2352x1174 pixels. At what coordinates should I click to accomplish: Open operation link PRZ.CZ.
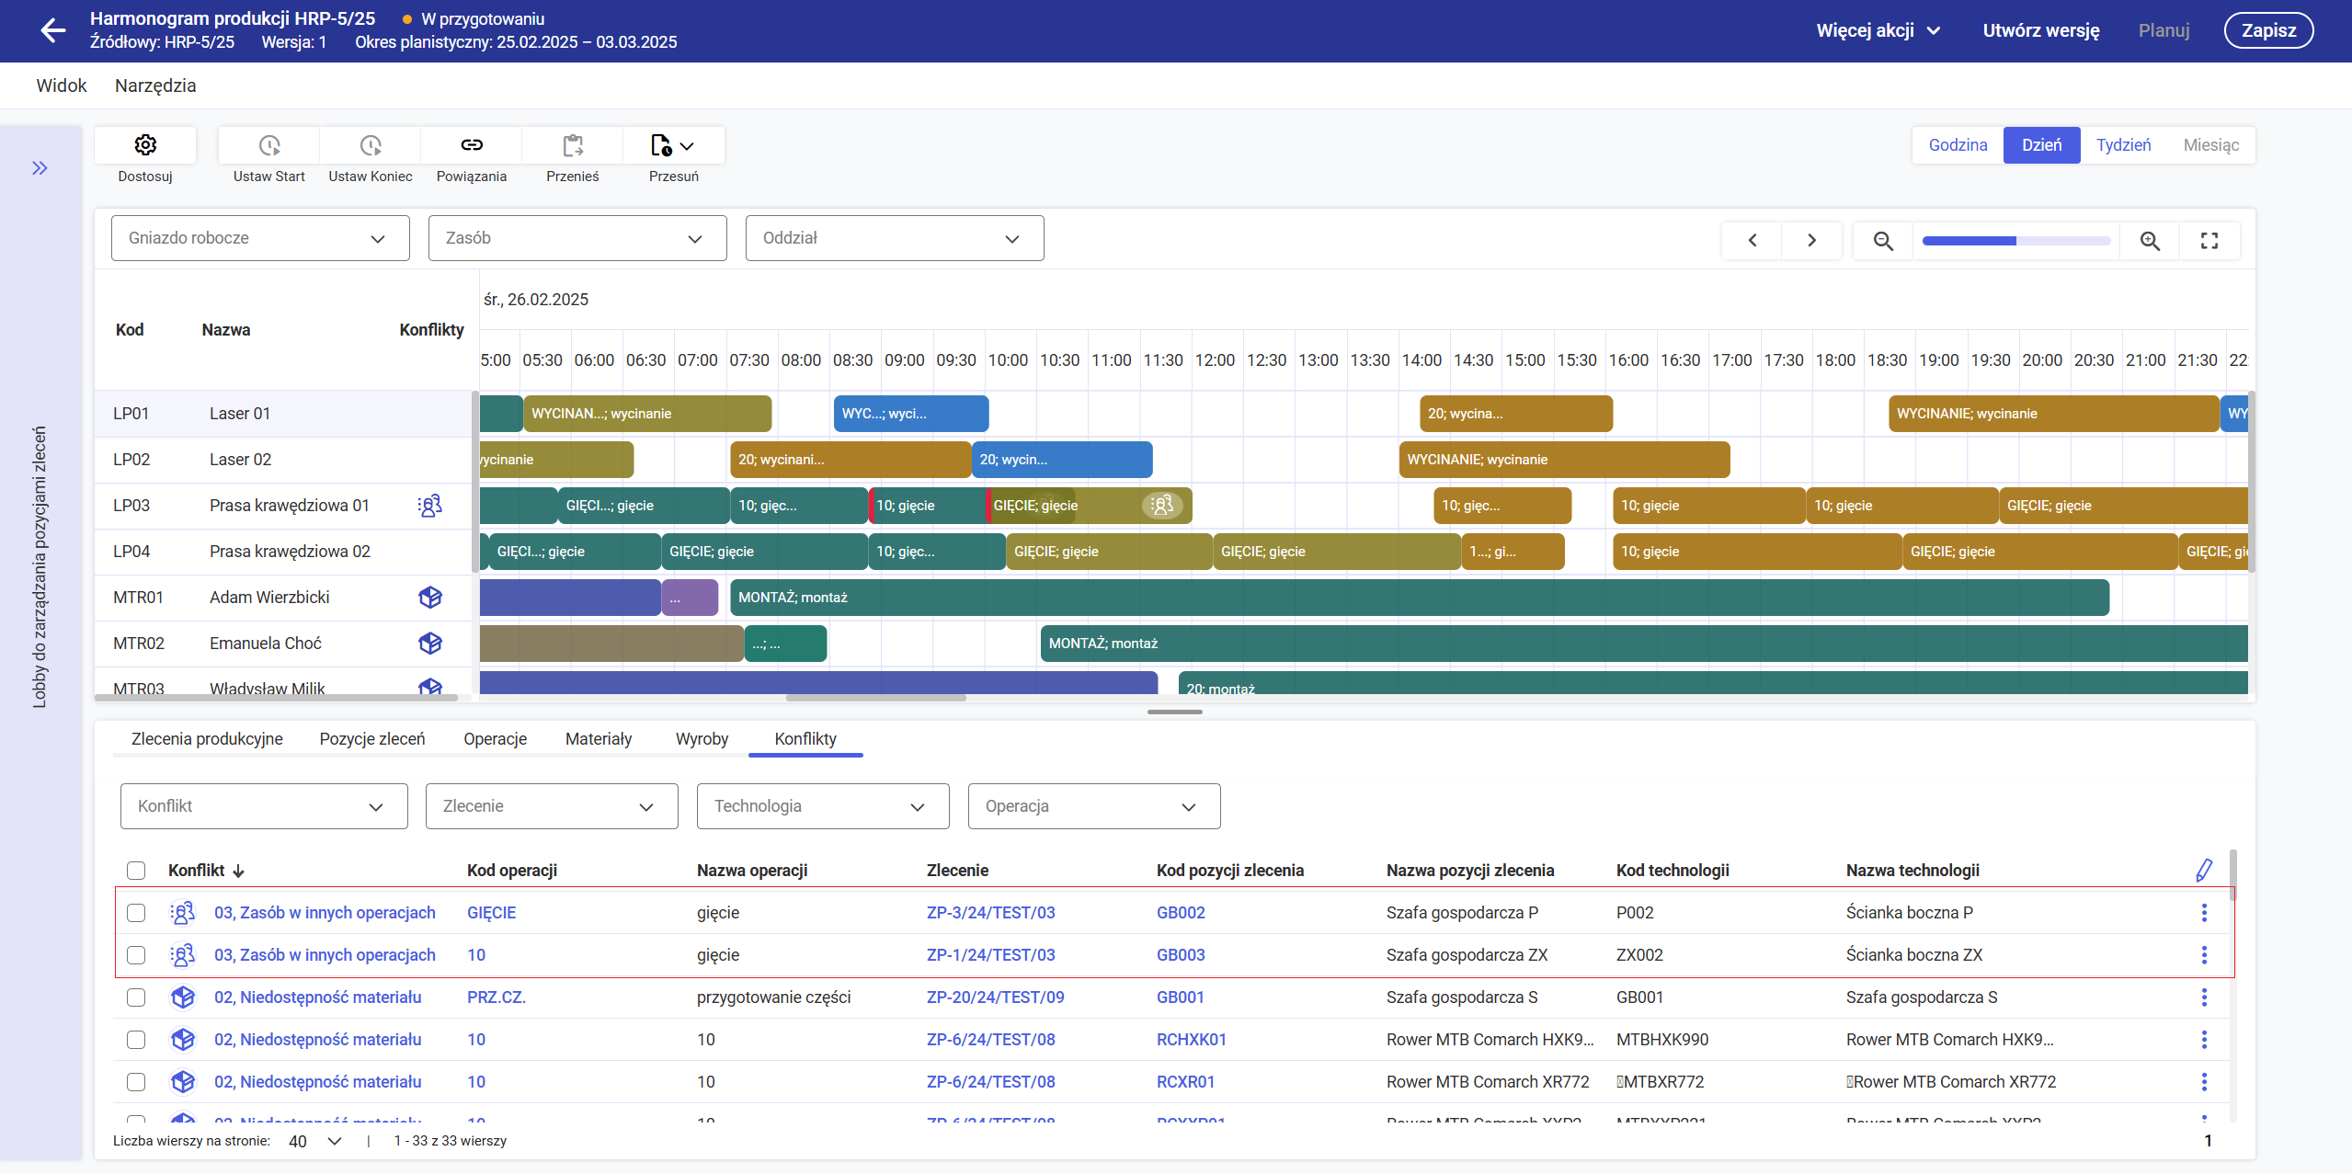497,997
